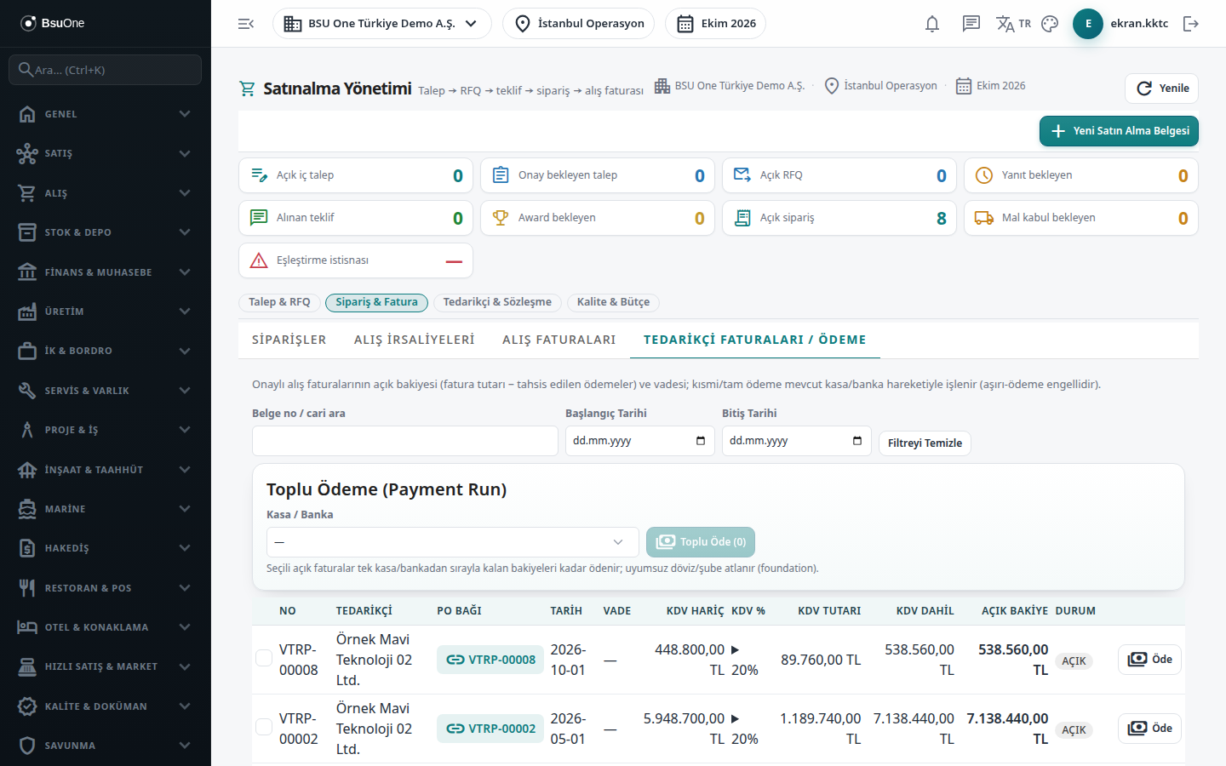Focus the sidebar Ara search box
Screen dimensions: 1226x766
(x=105, y=70)
